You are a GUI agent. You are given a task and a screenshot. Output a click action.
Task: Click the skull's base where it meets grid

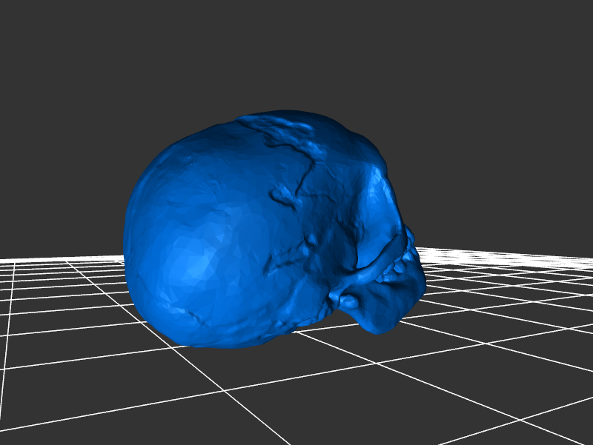pyautogui.click(x=222, y=345)
